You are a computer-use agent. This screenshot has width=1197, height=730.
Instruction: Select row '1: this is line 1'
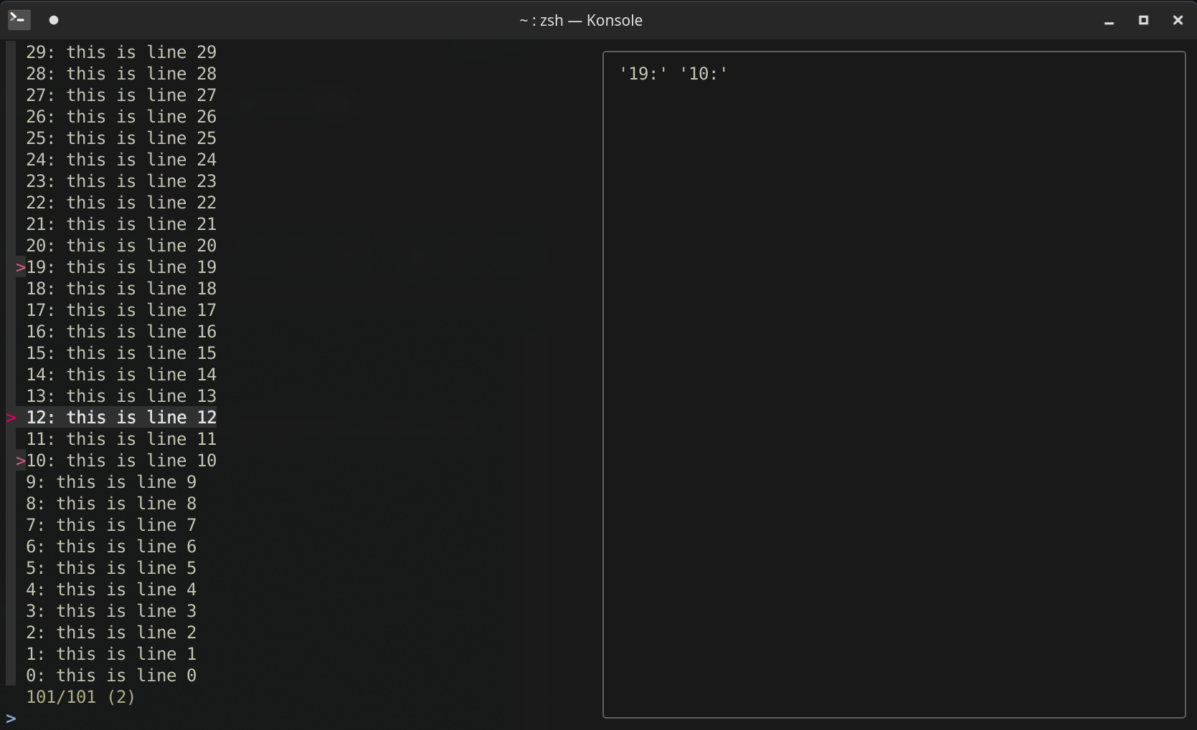click(111, 654)
